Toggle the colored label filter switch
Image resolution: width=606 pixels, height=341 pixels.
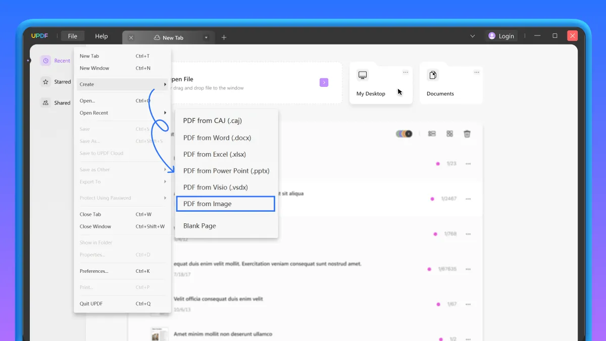point(404,133)
